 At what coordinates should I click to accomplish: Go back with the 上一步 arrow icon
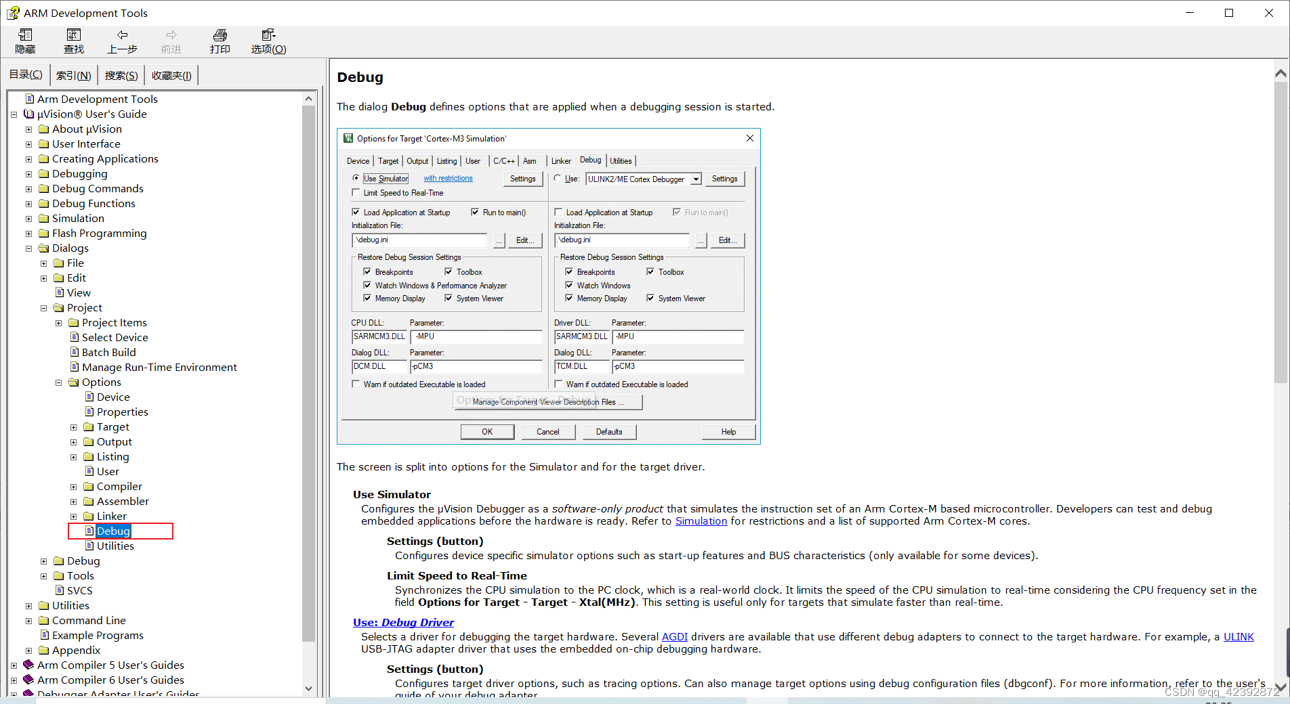[x=122, y=35]
